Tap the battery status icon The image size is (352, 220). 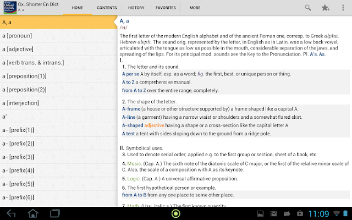tap(345, 213)
